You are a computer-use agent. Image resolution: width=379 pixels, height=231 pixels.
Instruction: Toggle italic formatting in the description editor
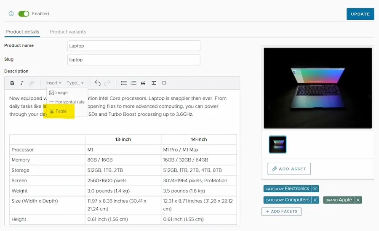21,83
